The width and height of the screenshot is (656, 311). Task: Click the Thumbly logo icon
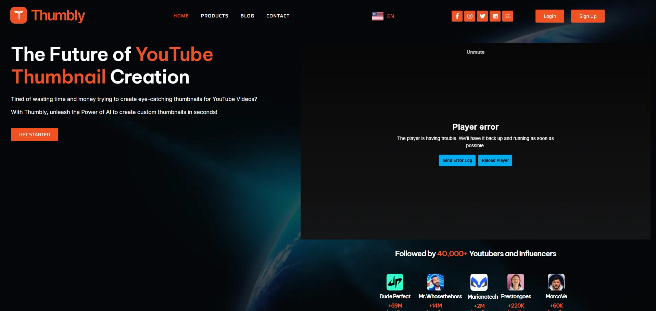18,15
